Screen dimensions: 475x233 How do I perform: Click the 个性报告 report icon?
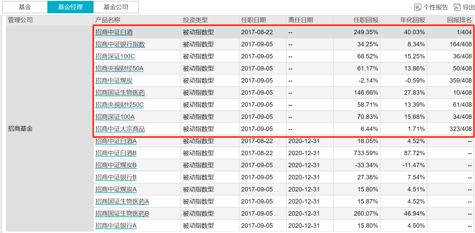click(x=418, y=7)
